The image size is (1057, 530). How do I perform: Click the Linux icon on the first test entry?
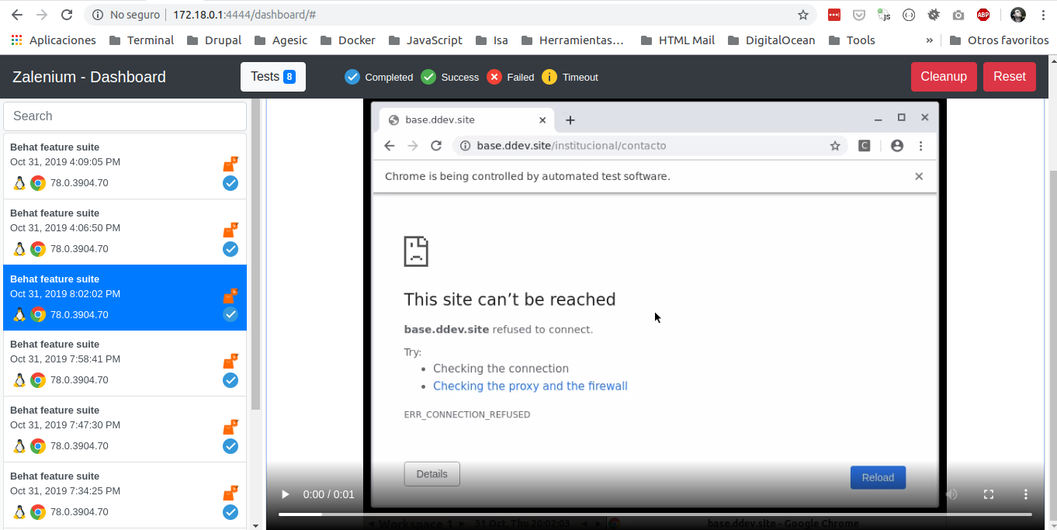coord(19,183)
